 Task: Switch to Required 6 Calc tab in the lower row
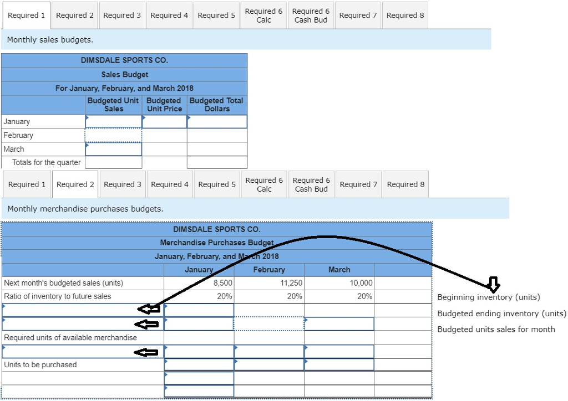click(x=264, y=184)
